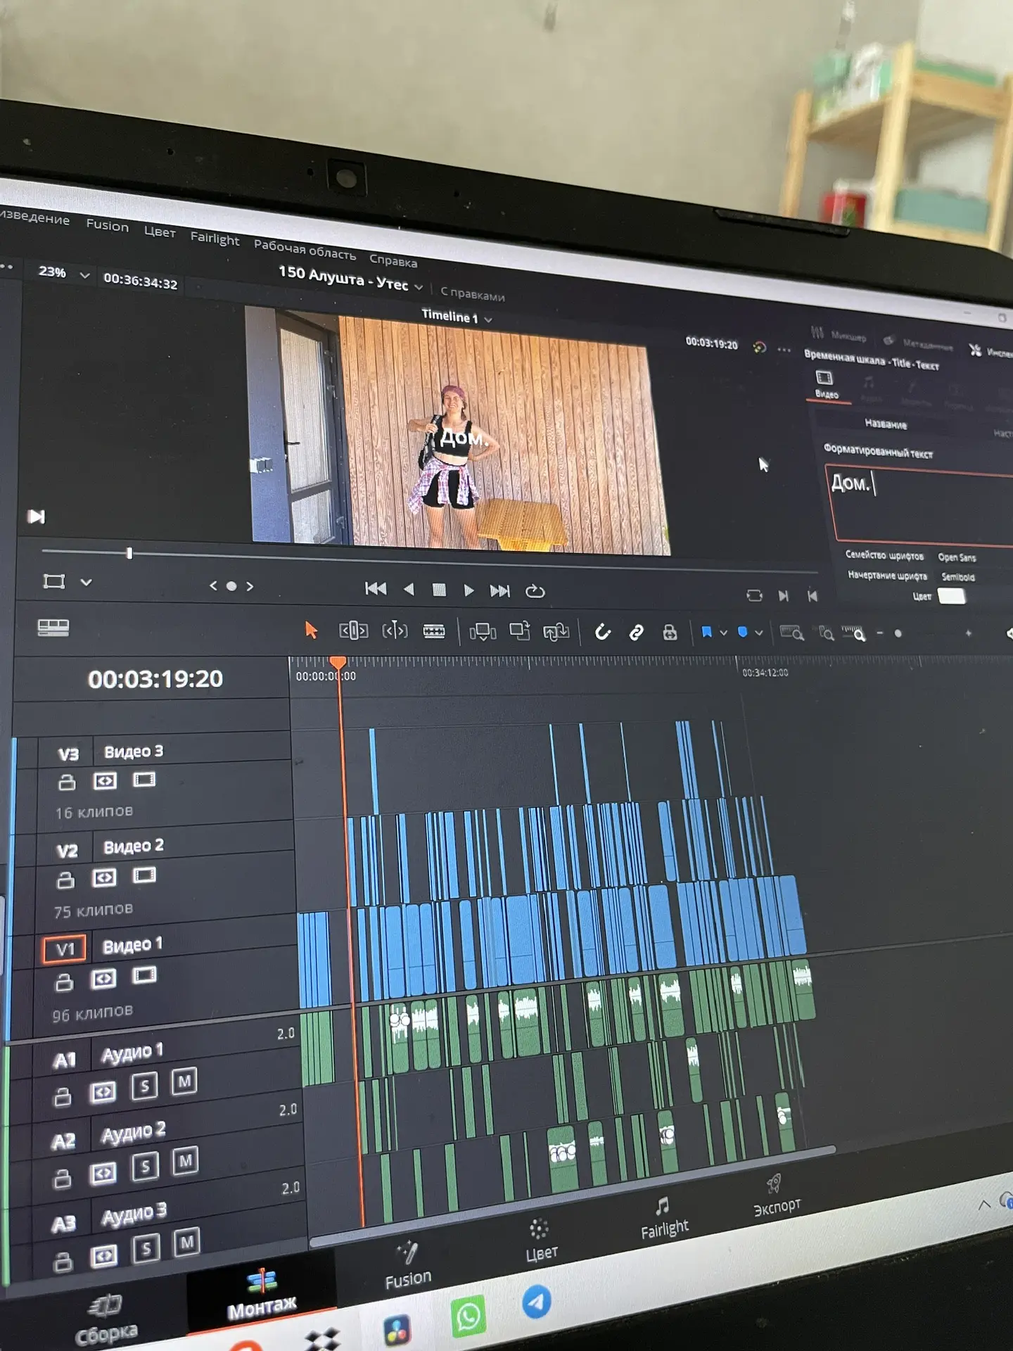The image size is (1013, 1351).
Task: Click the white Цвет text color swatch
Action: [952, 597]
